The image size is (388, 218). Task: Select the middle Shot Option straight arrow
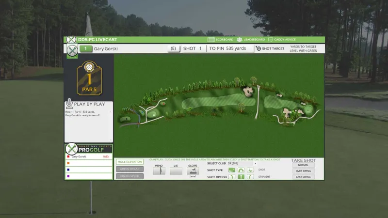coord(241,177)
